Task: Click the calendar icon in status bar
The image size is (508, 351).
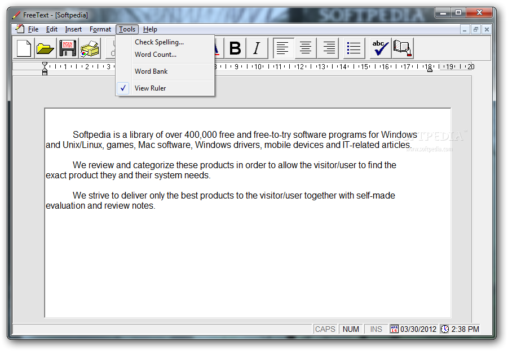Action: pos(394,328)
